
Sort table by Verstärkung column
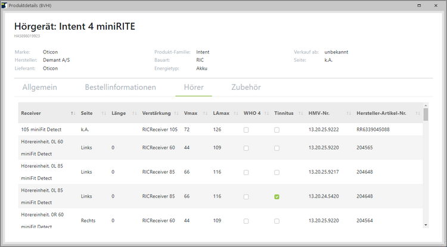coord(176,113)
